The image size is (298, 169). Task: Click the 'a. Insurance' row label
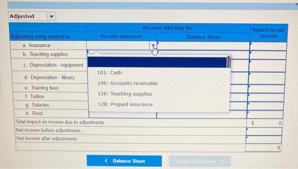[x=37, y=45]
